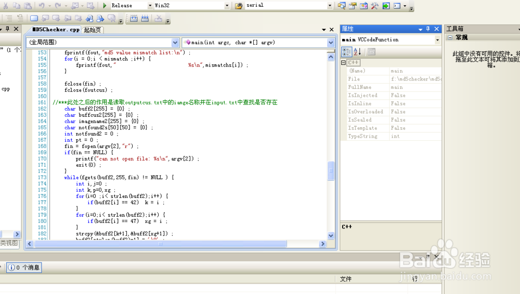Switch Properties to Categorized view
The height and width of the screenshot is (294, 520).
coord(346,52)
